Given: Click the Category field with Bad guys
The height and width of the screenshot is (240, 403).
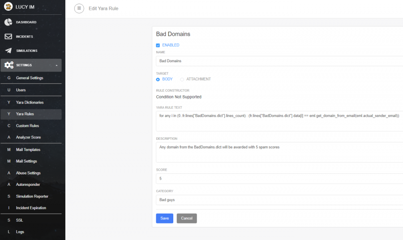Looking at the screenshot, I should [278, 200].
